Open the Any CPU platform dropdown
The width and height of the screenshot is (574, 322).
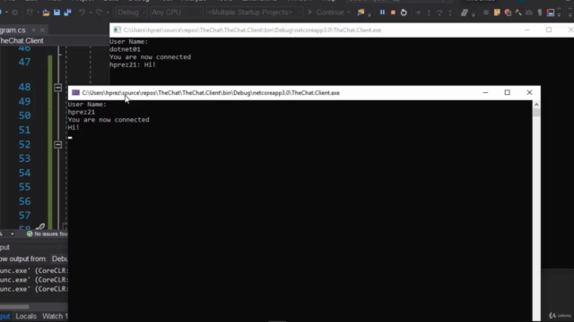(x=177, y=13)
